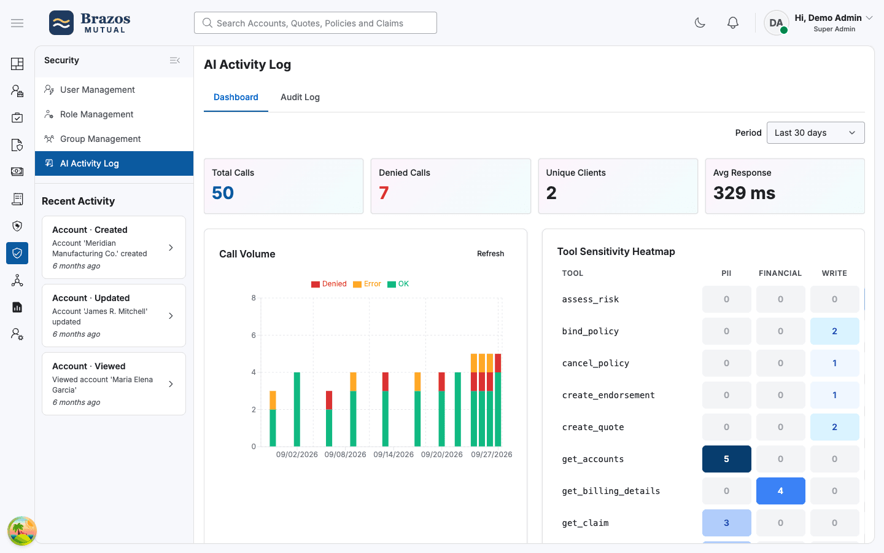
Task: Select AI Activity Log menu item
Action: tap(114, 163)
